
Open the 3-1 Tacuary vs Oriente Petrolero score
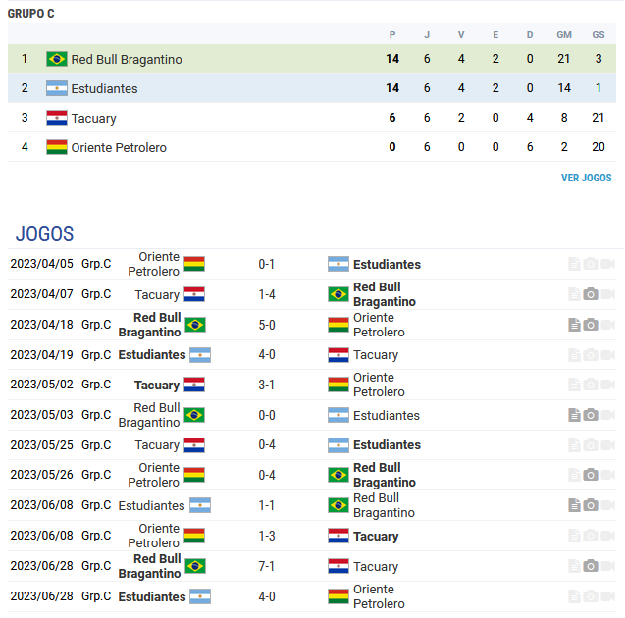coord(266,385)
